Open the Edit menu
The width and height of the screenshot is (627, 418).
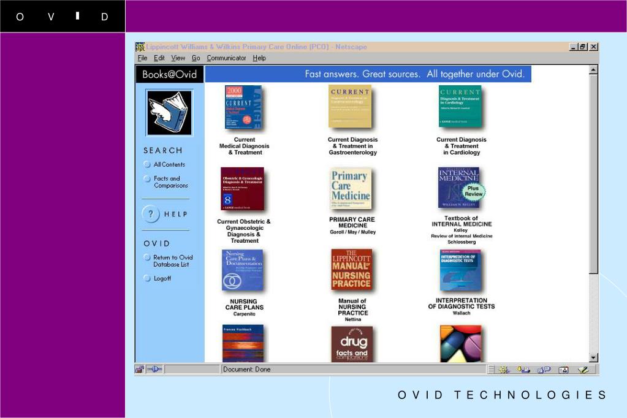point(159,58)
